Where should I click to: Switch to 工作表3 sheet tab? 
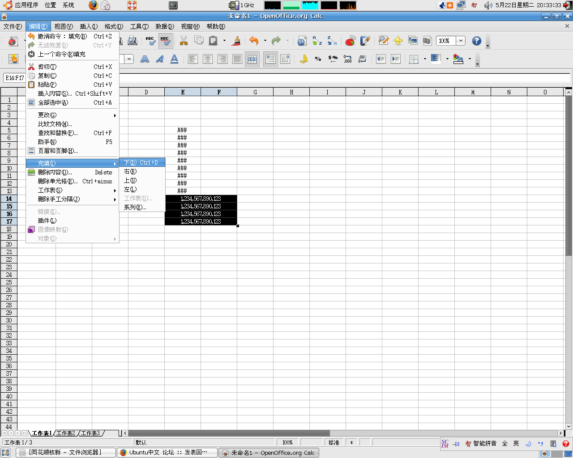[x=90, y=433]
